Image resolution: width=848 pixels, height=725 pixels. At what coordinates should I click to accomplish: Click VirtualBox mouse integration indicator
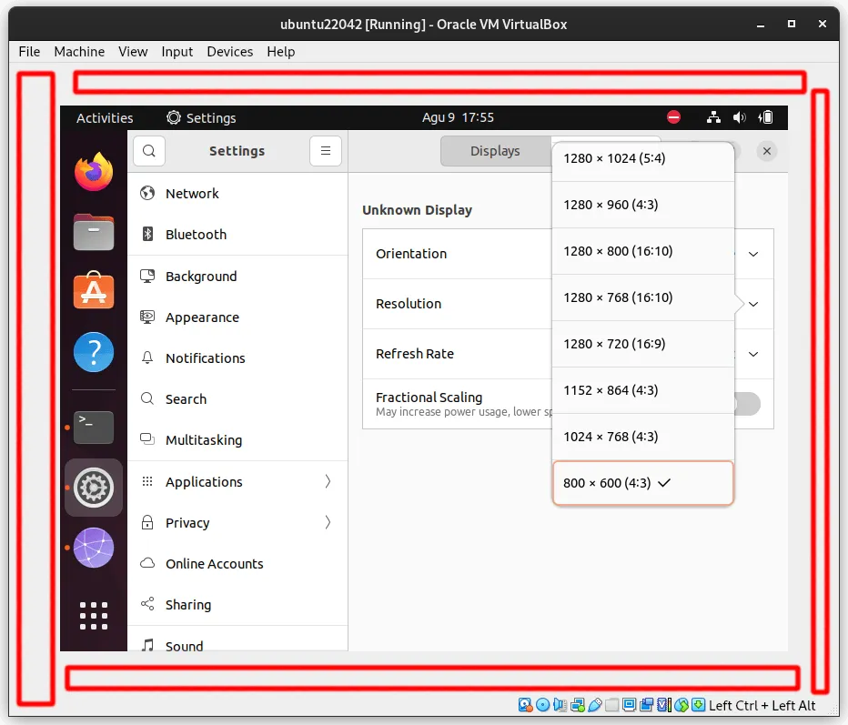point(681,705)
